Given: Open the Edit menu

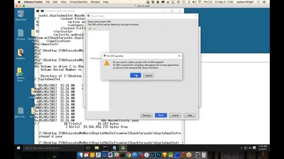Looking at the screenshot, I should pos(55,2).
